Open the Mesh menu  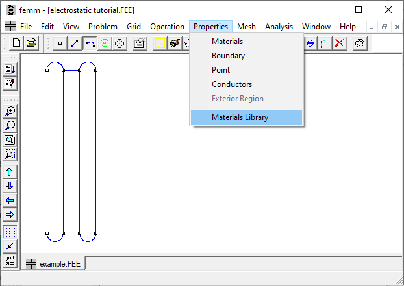246,27
